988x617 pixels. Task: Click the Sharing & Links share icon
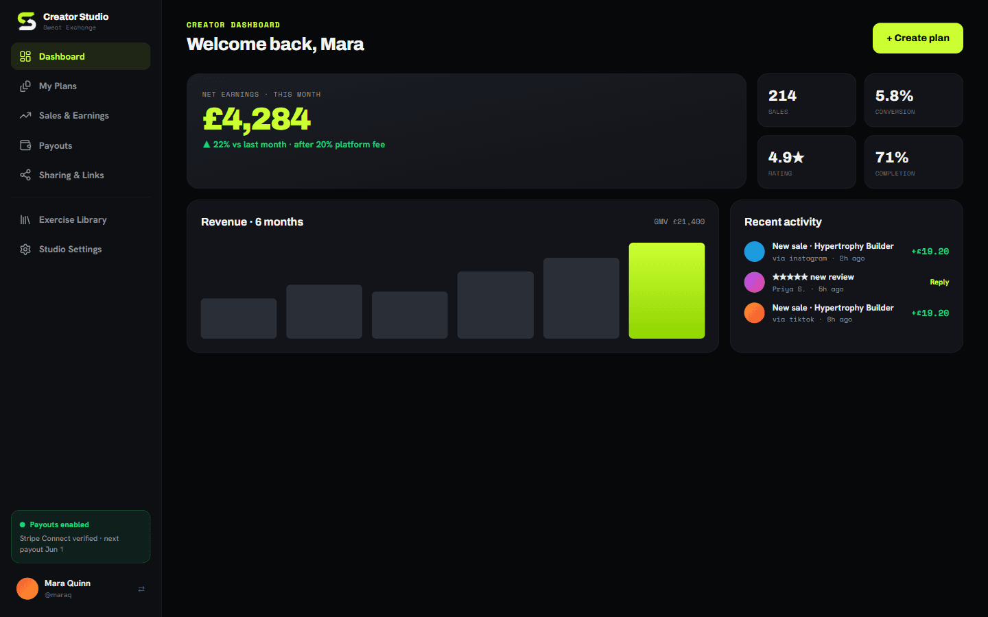coord(25,175)
